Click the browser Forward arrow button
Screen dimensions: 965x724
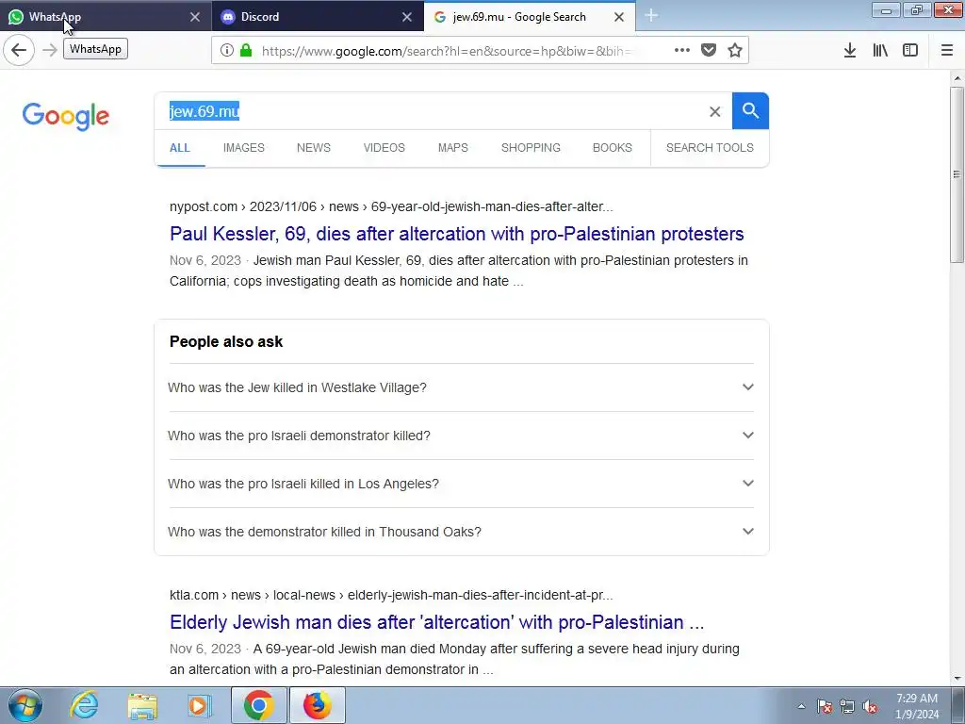(x=50, y=50)
